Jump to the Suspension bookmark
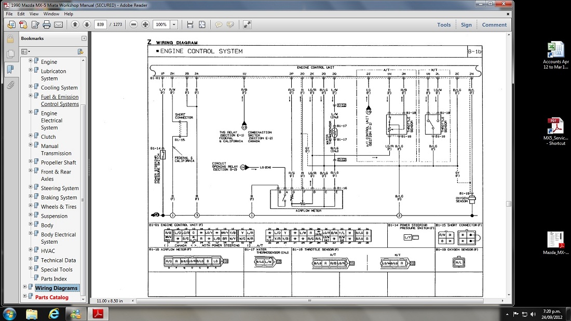The image size is (571, 321). click(x=54, y=216)
